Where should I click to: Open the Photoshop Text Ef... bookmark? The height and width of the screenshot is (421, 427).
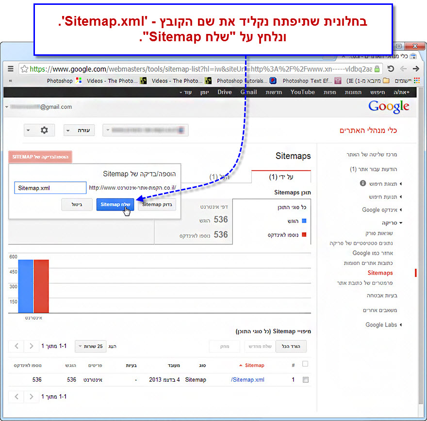pyautogui.click(x=312, y=81)
